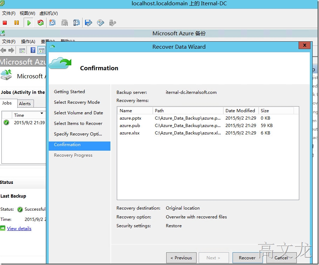Pause the virtual machine with pause icon
This screenshot has height=265, width=319.
[17, 23]
